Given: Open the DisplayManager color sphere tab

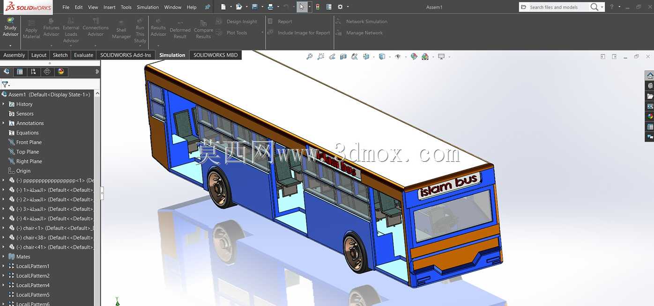Looking at the screenshot, I should click(x=60, y=71).
